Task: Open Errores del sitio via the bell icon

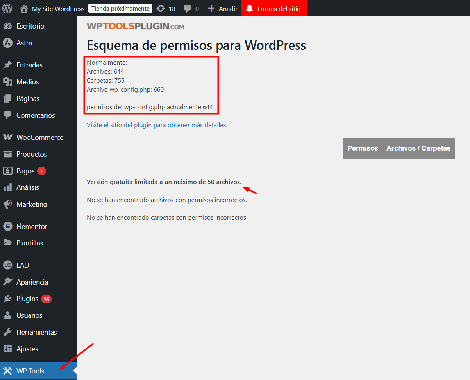Action: (250, 8)
